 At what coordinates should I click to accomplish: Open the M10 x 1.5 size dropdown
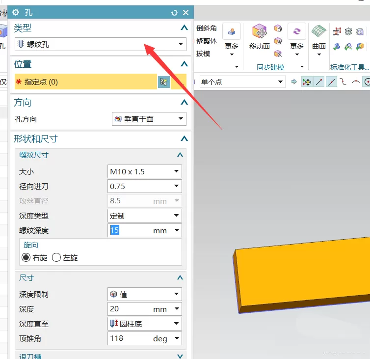pyautogui.click(x=145, y=171)
